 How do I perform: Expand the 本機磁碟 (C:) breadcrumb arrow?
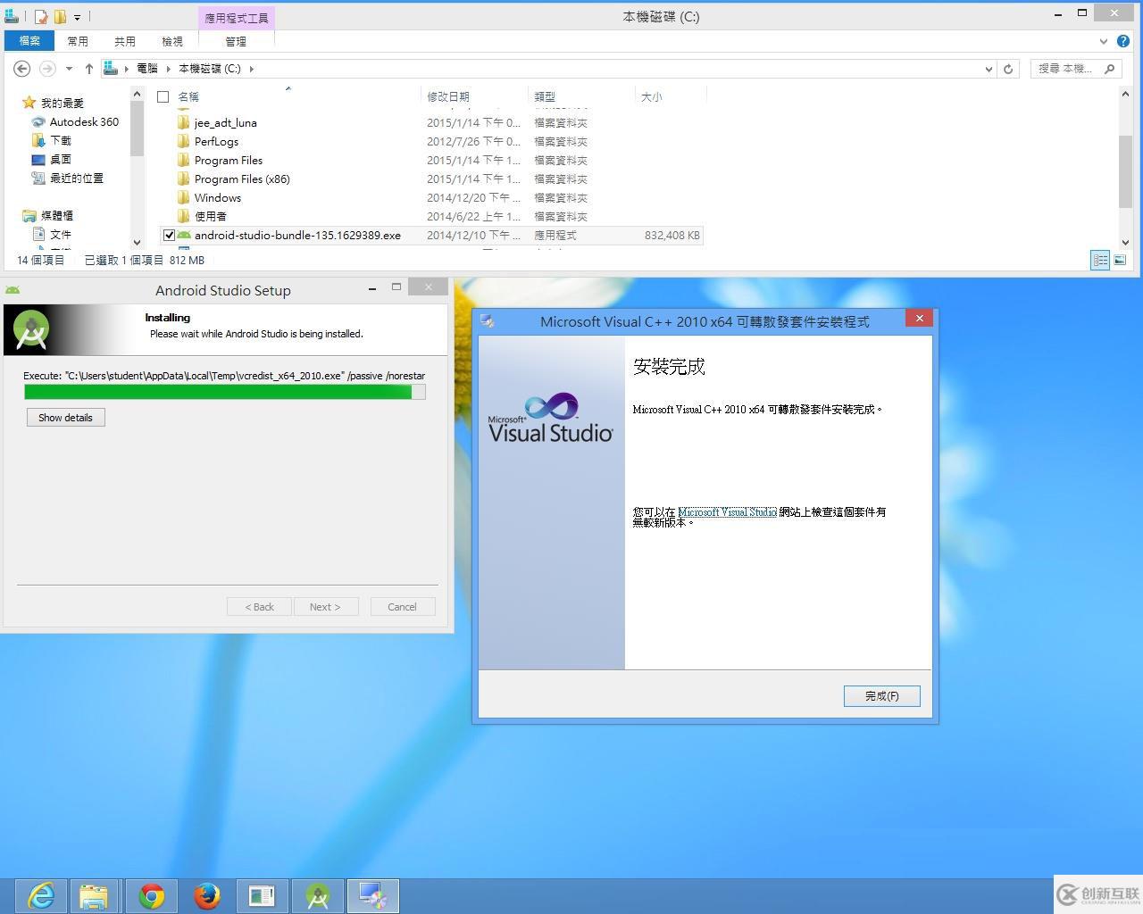pos(252,69)
